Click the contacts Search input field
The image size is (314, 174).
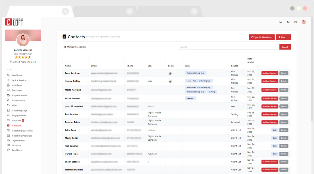228,47
